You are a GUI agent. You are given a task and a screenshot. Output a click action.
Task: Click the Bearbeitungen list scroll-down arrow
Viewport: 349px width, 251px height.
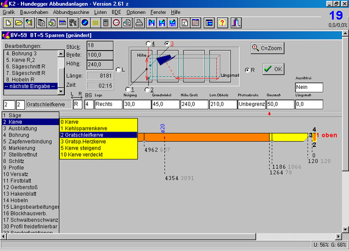(61, 91)
